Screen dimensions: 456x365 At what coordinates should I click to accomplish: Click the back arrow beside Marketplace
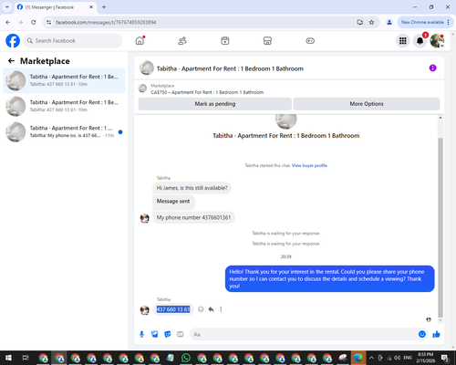[x=12, y=61]
